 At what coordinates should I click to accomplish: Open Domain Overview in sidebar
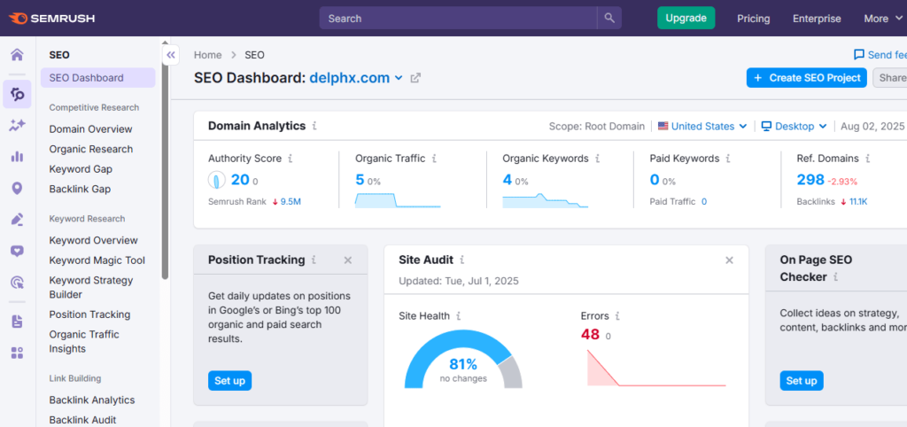coord(91,129)
